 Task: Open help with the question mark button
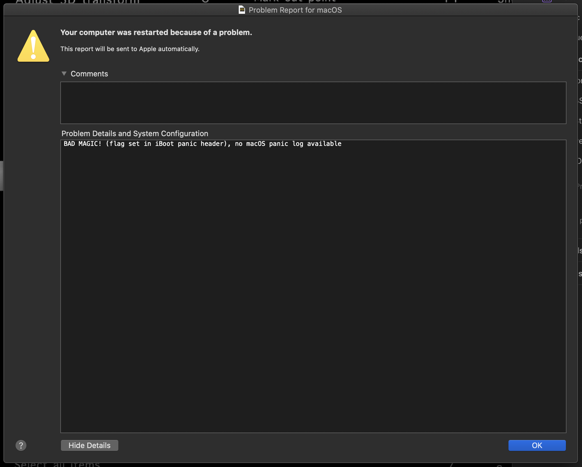21,445
